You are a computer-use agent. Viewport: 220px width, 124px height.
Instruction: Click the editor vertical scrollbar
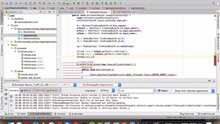tap(215, 45)
